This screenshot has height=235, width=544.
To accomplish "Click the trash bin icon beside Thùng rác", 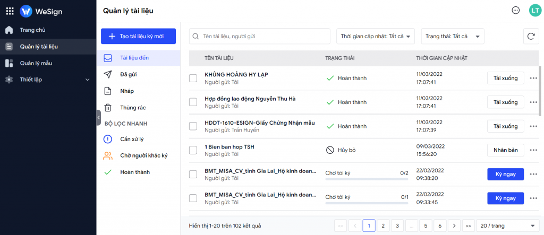I will click(x=108, y=108).
